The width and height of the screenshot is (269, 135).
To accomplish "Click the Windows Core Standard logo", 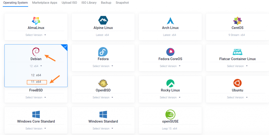I will [36, 114].
